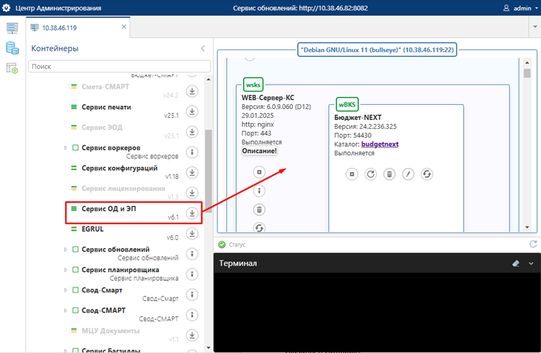
Task: Clear terminal with eraser icon
Action: [x=516, y=263]
